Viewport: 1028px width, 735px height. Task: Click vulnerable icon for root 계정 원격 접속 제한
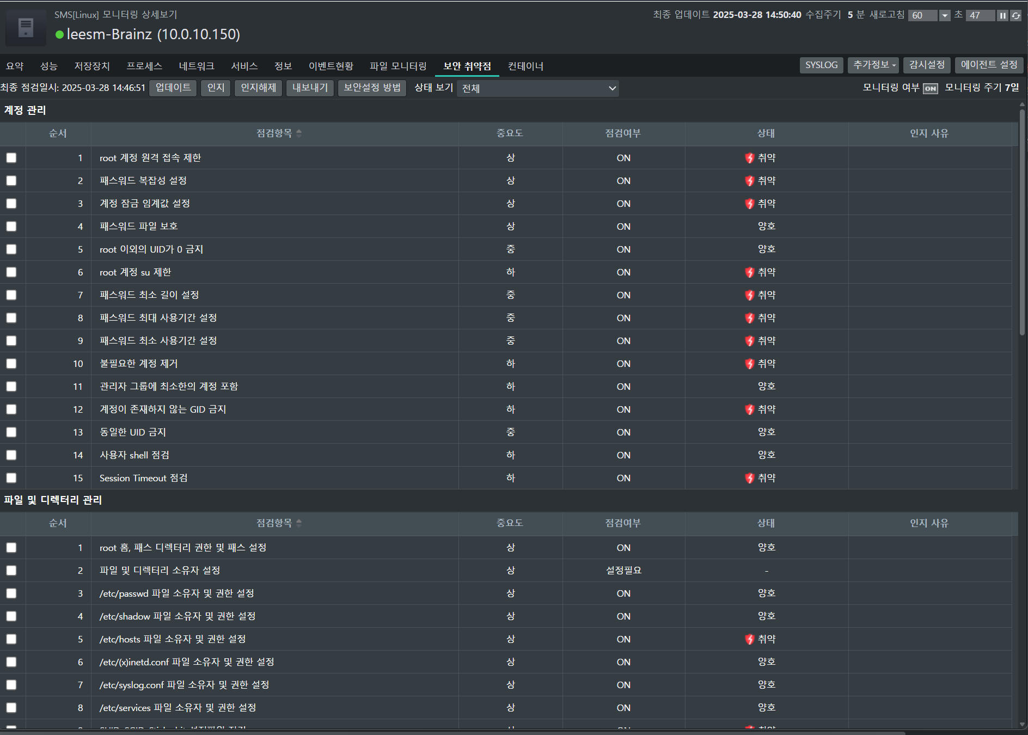tap(750, 158)
